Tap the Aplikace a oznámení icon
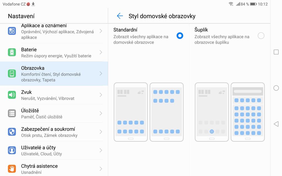Screen dimensions: 282x176 (12, 31)
